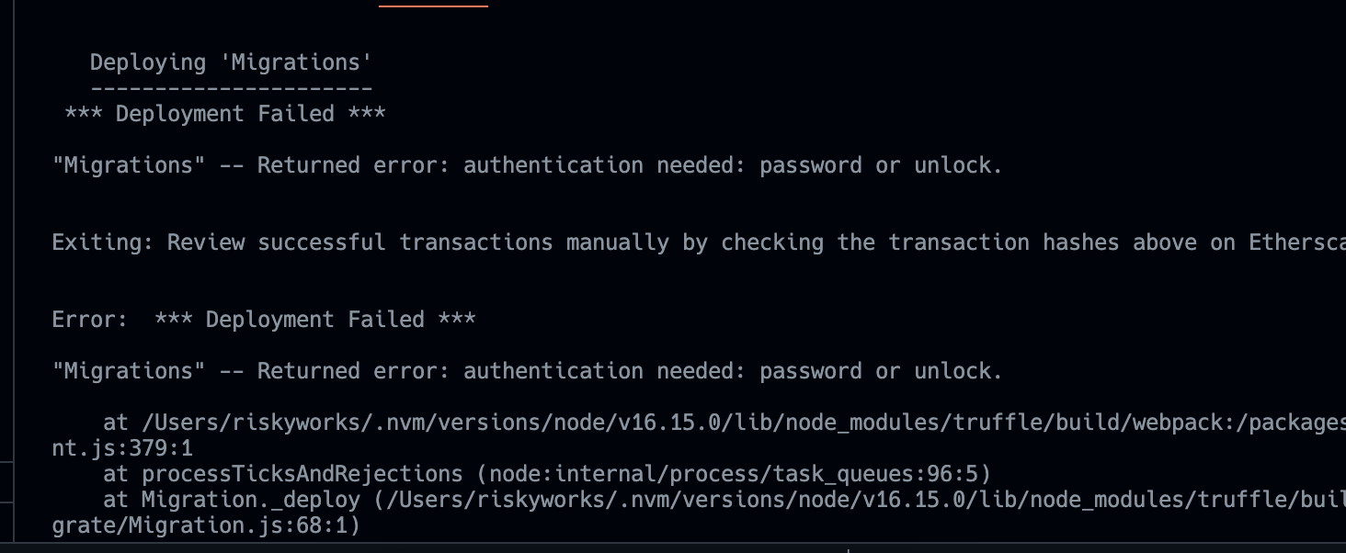Screen dimensions: 1346x553
Task: Click the "Error:" label before Deployment Failed
Action: 90,320
